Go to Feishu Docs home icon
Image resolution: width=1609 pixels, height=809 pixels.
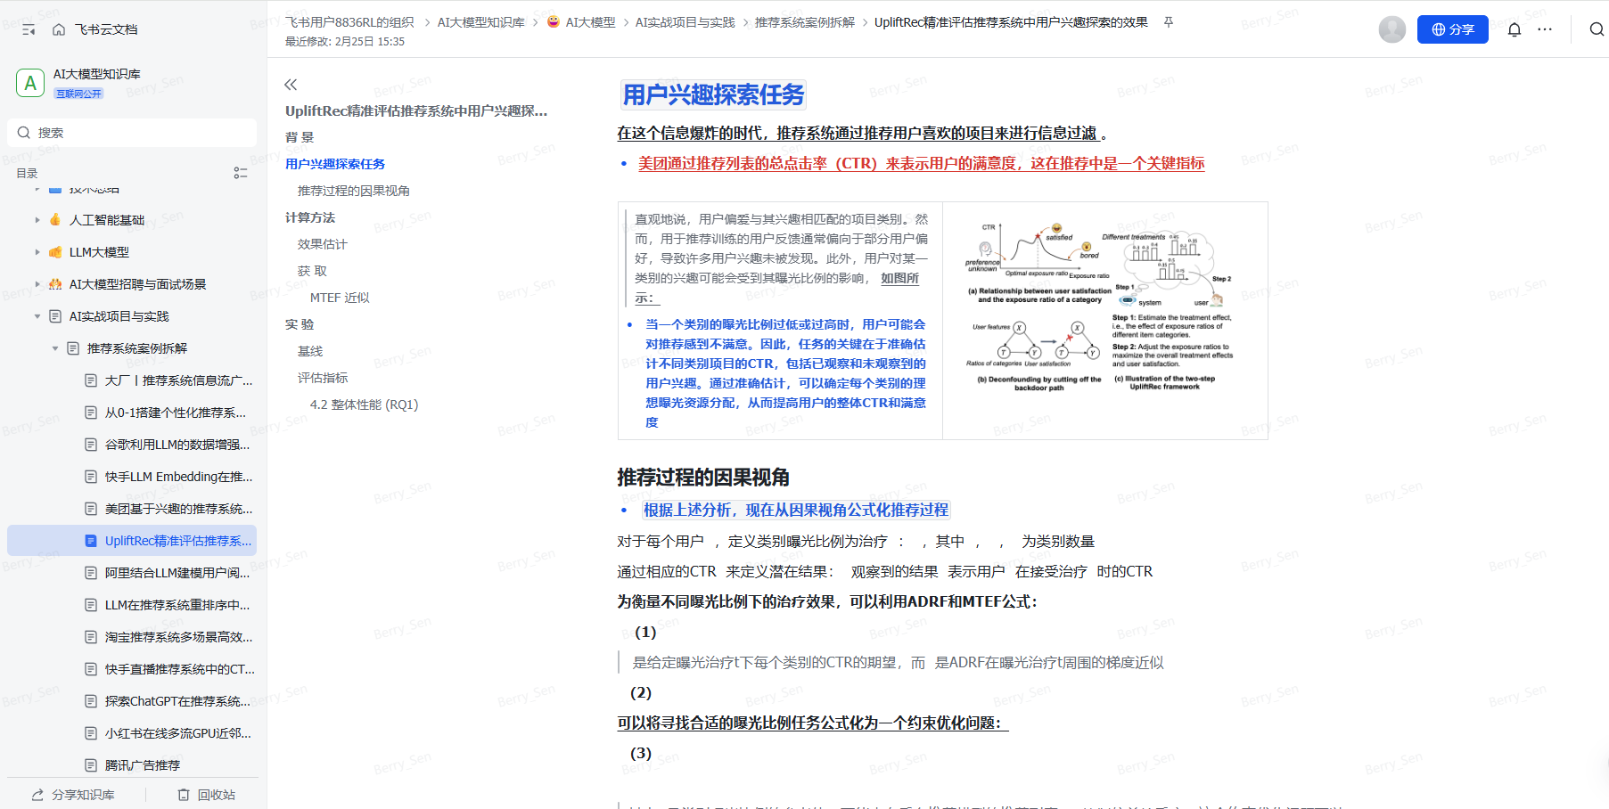[59, 29]
